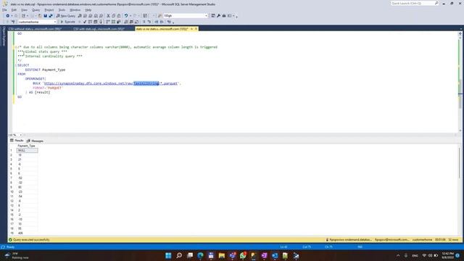
Task: Open WhatsApp from taskbar
Action: coord(243,255)
